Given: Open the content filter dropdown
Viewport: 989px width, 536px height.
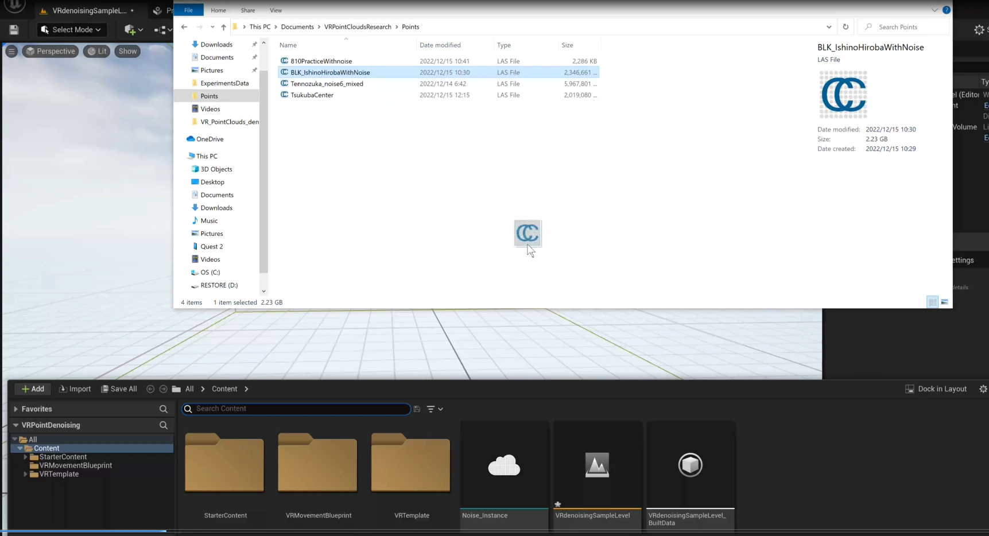Looking at the screenshot, I should click(435, 409).
